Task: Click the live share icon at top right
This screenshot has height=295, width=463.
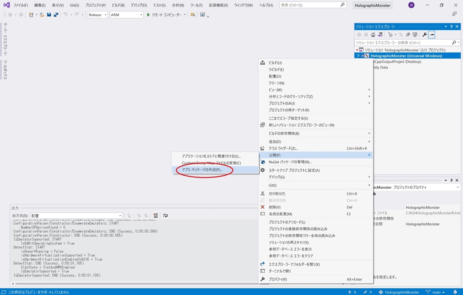Action: tap(455, 14)
